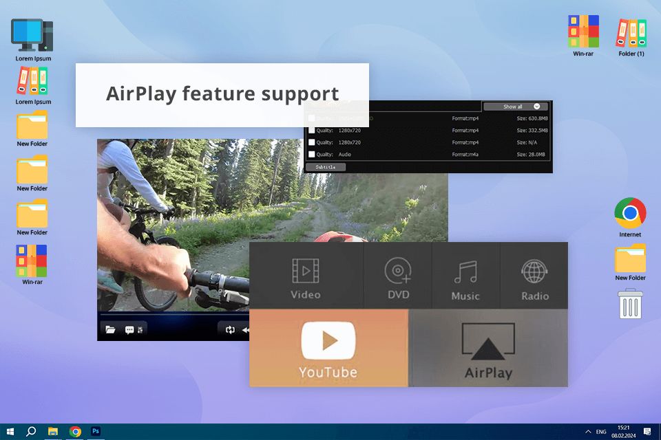Click the Quality: Audio label
This screenshot has width=661, height=440.
pyautogui.click(x=333, y=155)
